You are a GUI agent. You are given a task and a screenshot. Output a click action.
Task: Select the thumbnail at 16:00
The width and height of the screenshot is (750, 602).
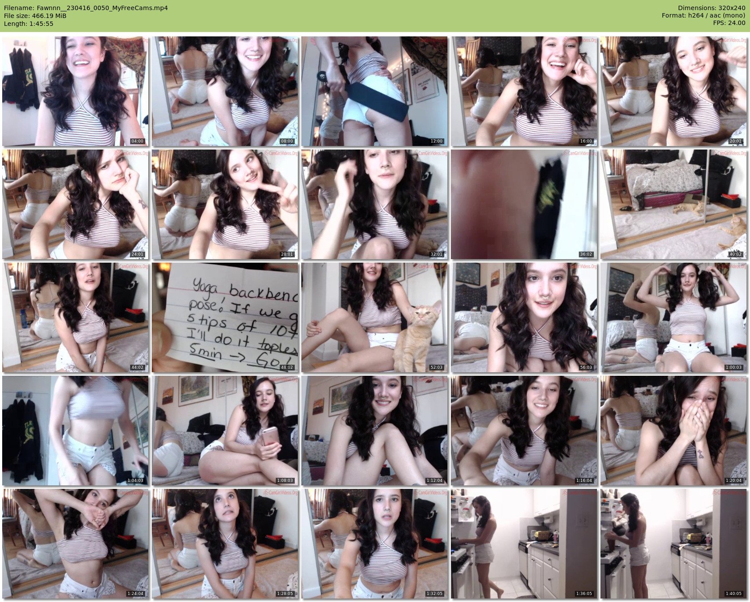(x=524, y=91)
